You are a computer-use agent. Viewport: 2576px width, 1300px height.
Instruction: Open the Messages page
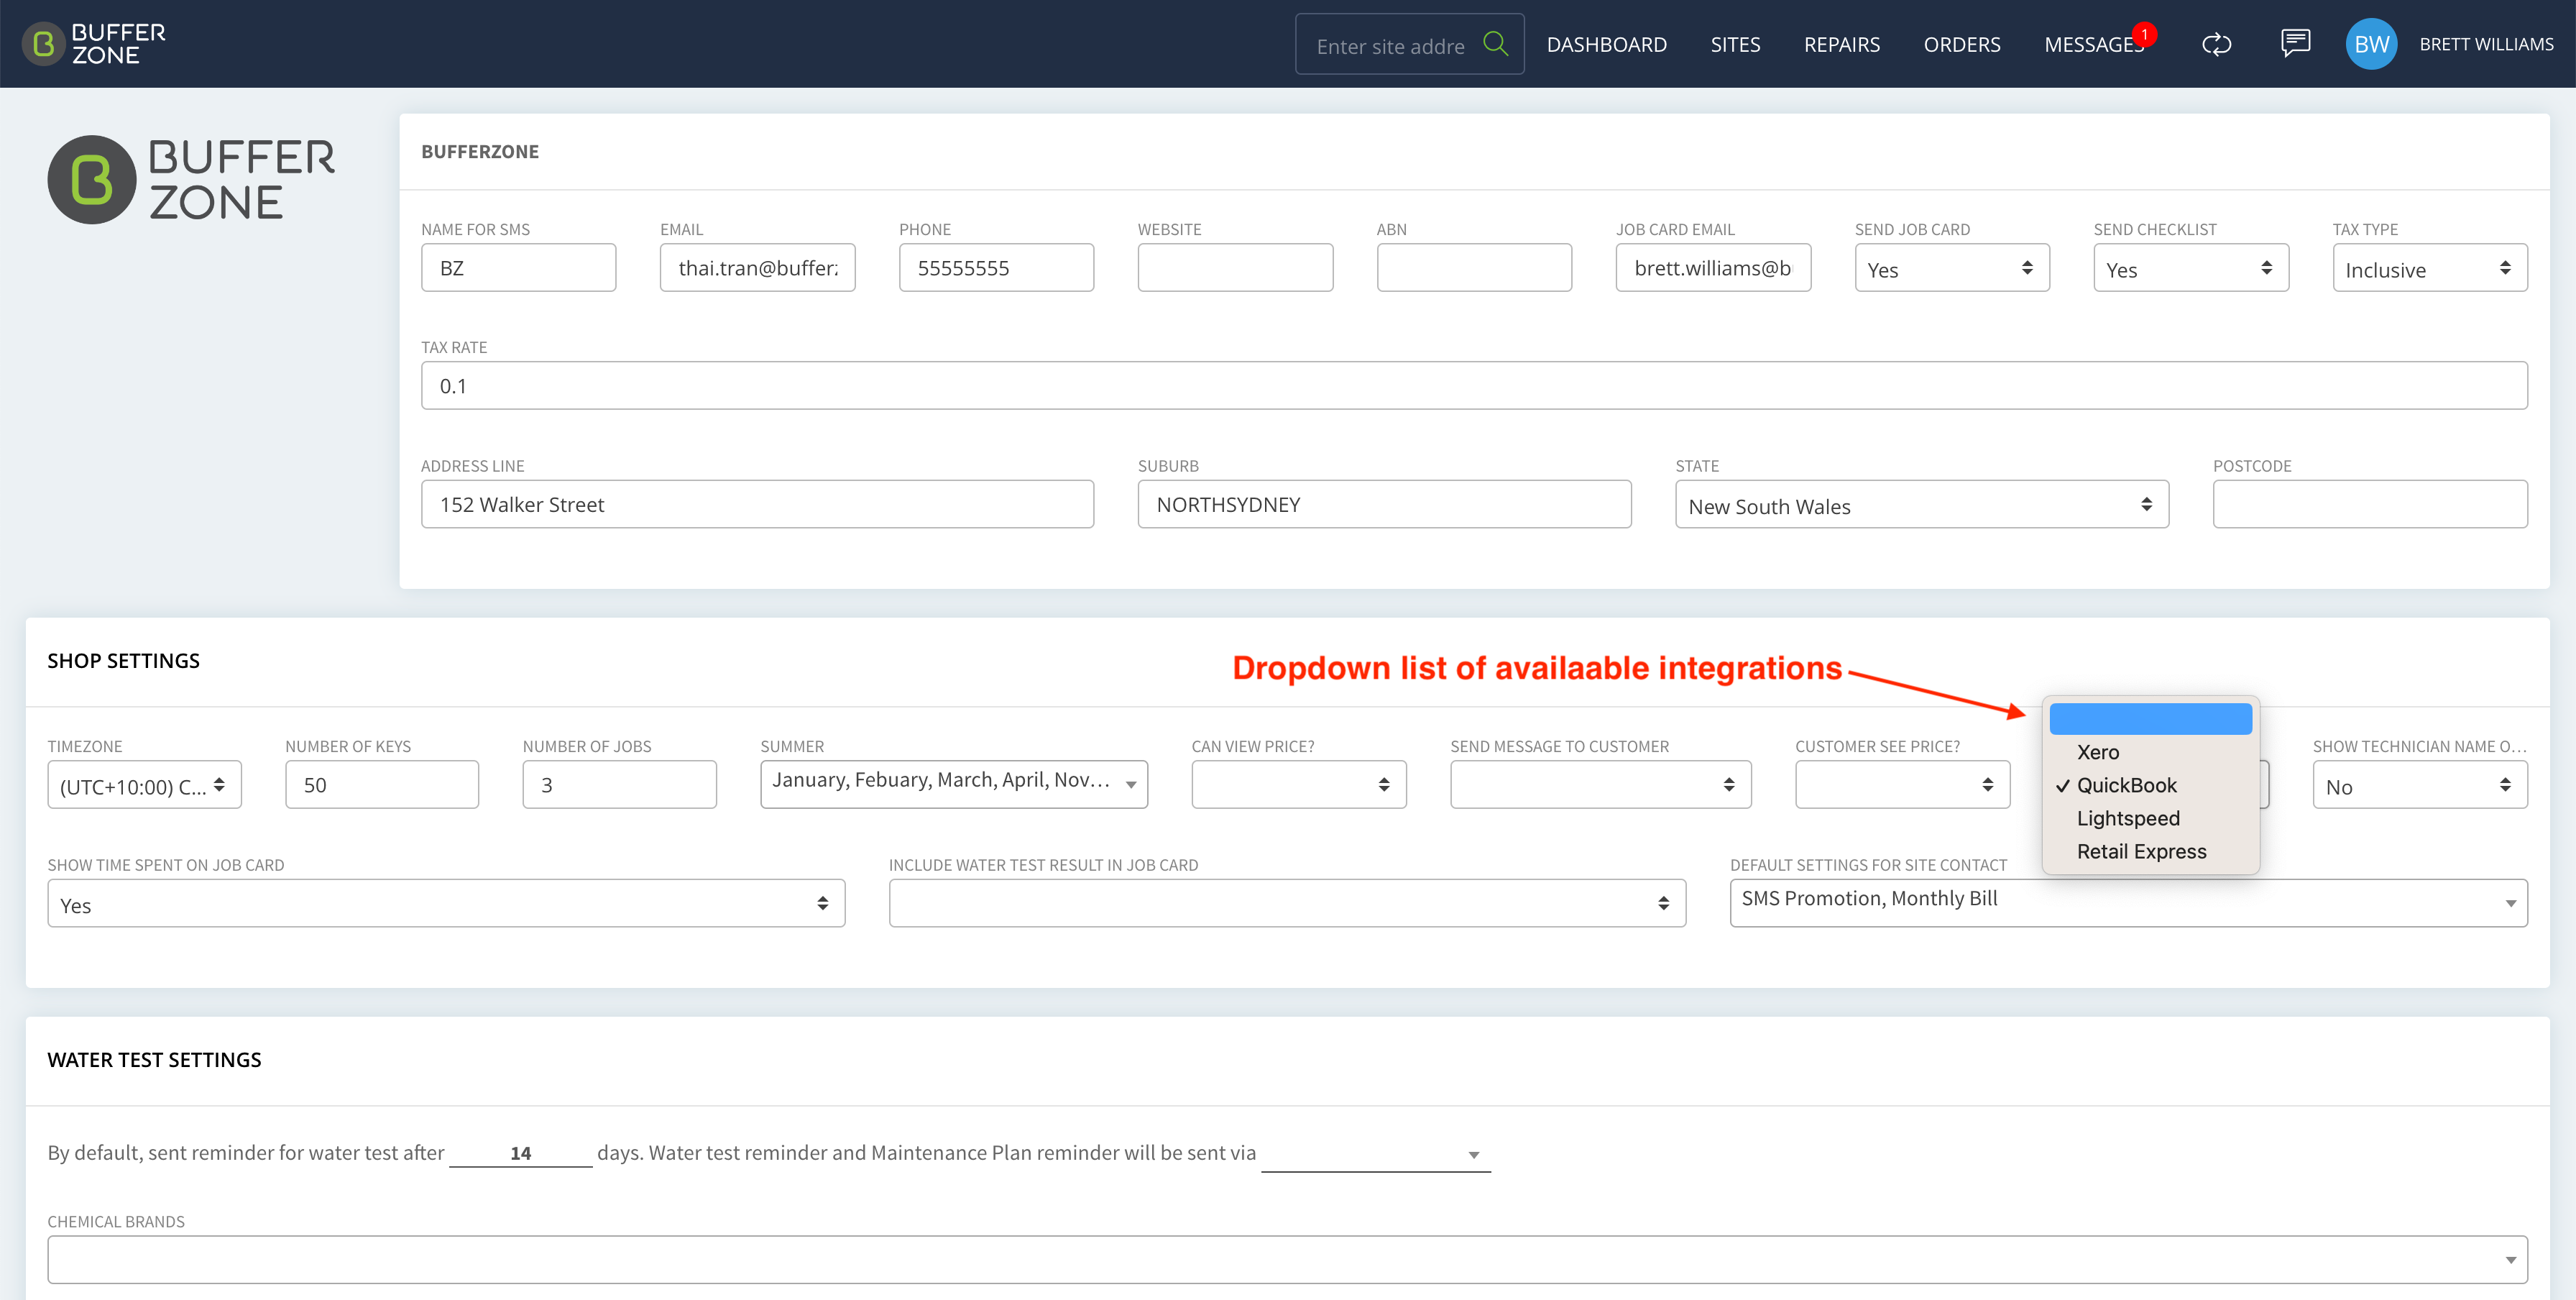click(x=2092, y=44)
